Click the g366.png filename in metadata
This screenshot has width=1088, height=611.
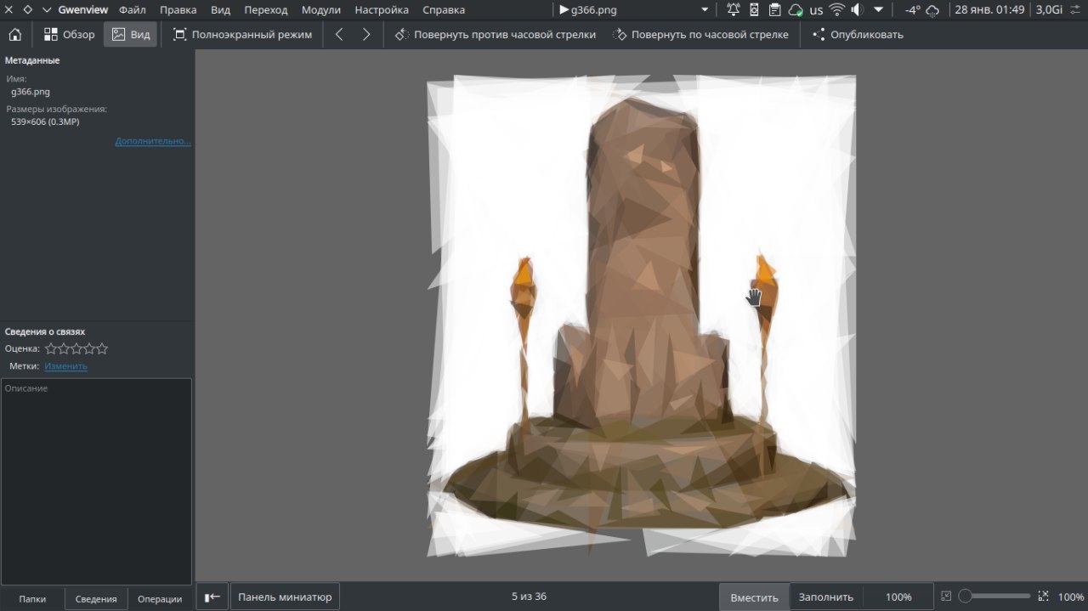(x=31, y=92)
